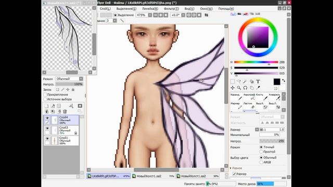Click the black foreground color swatch
This screenshot has width=333, height=187.
(x=277, y=82)
